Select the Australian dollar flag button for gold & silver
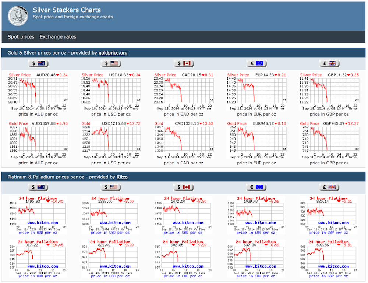The height and width of the screenshot is (283, 368). 38,63
